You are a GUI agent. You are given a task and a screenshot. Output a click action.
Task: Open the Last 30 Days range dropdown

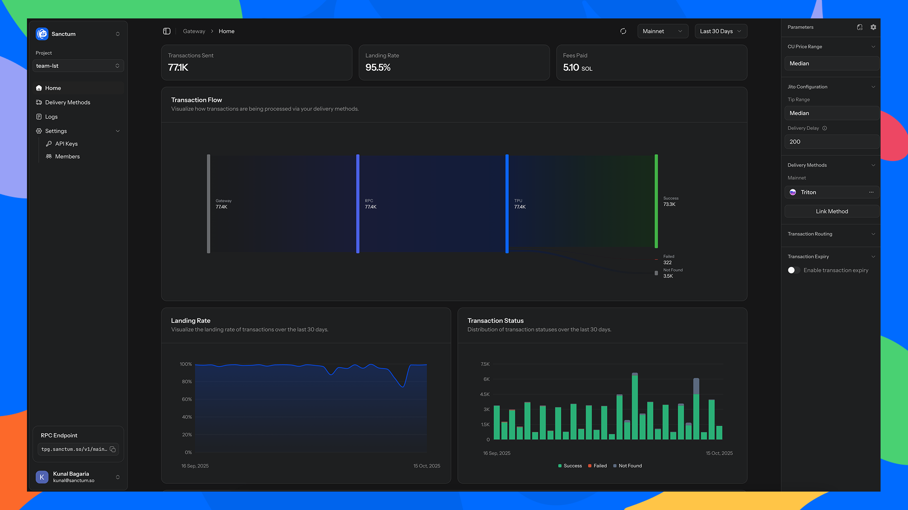(x=721, y=31)
